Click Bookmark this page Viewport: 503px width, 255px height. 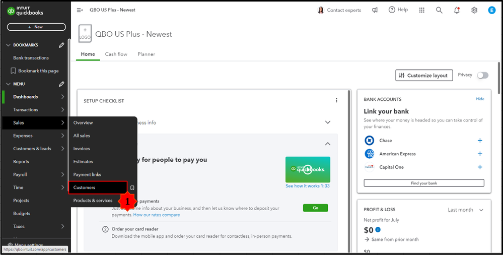pyautogui.click(x=35, y=71)
